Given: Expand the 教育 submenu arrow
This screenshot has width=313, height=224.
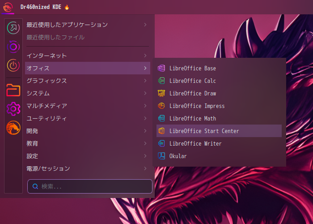Looking at the screenshot, I should pos(145,143).
